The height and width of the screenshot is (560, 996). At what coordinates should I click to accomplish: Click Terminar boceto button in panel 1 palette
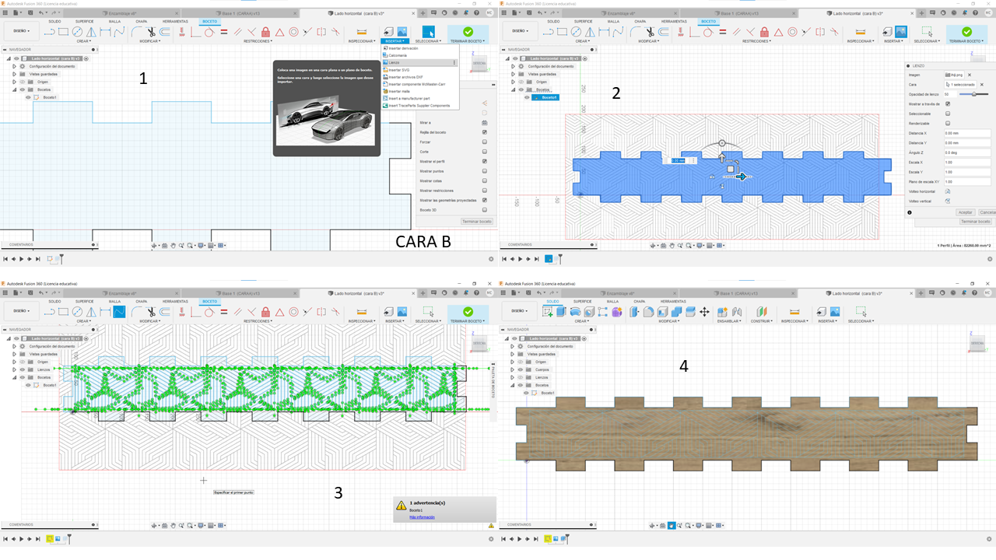[x=478, y=222]
